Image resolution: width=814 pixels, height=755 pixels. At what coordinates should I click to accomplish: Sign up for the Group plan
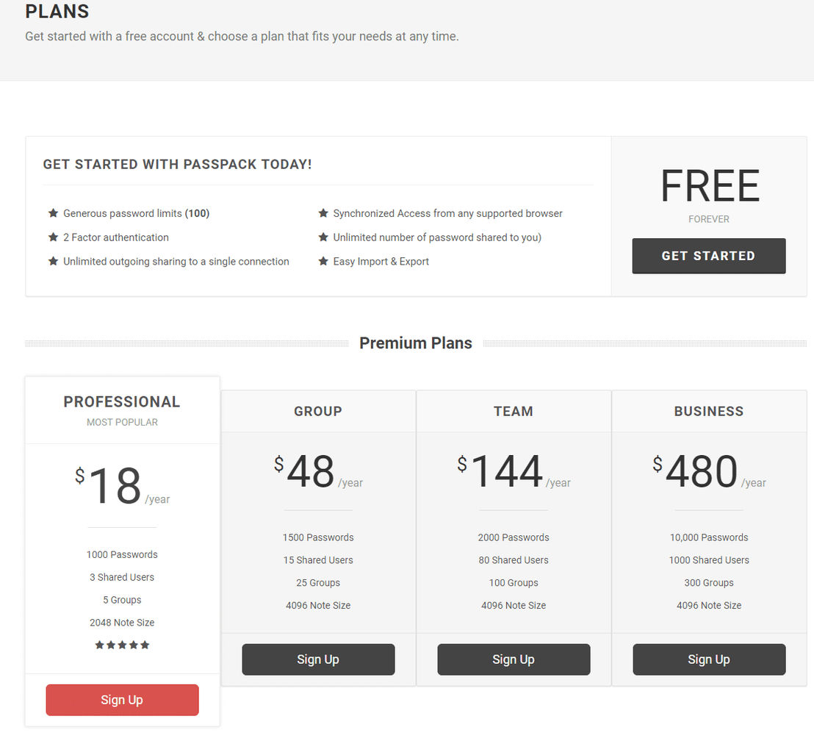click(318, 659)
